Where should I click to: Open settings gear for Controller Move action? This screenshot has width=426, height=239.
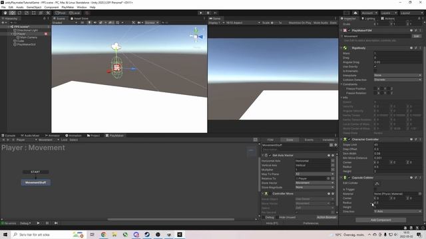(x=333, y=193)
